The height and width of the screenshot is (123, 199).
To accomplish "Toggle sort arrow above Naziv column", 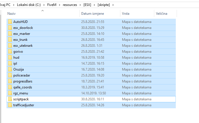I will point(43,11).
